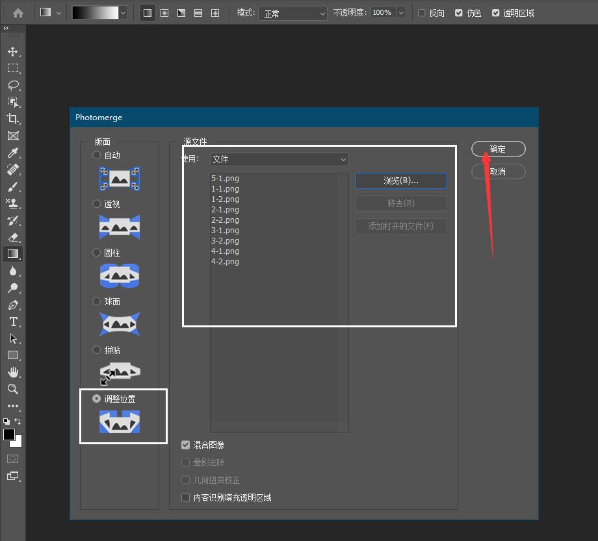Select 3-1.png in the file list
This screenshot has height=541, width=598.
pyautogui.click(x=225, y=231)
